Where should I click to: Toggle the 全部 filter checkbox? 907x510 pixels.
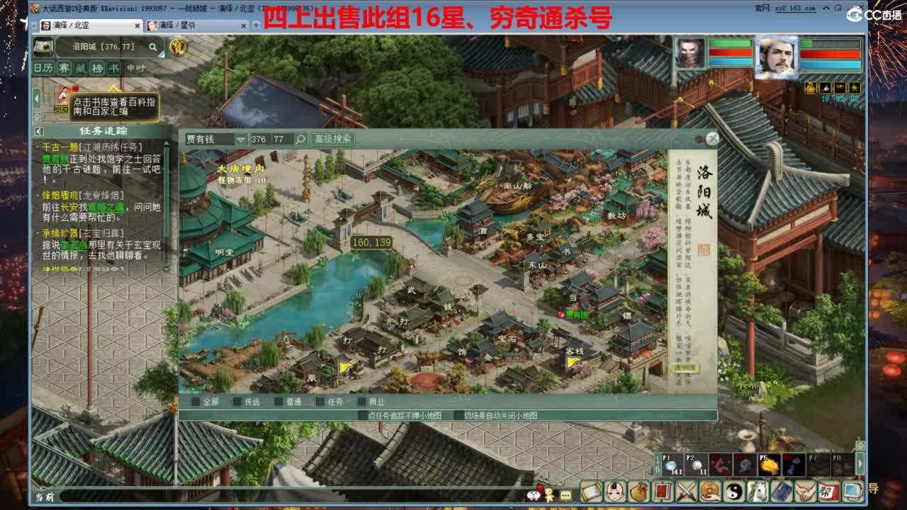(x=196, y=402)
